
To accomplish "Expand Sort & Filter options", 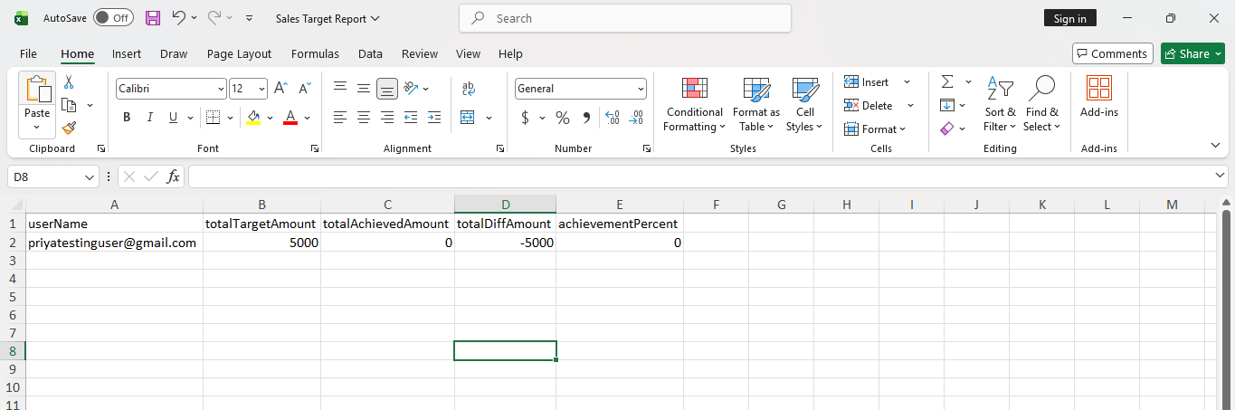I will 1000,104.
